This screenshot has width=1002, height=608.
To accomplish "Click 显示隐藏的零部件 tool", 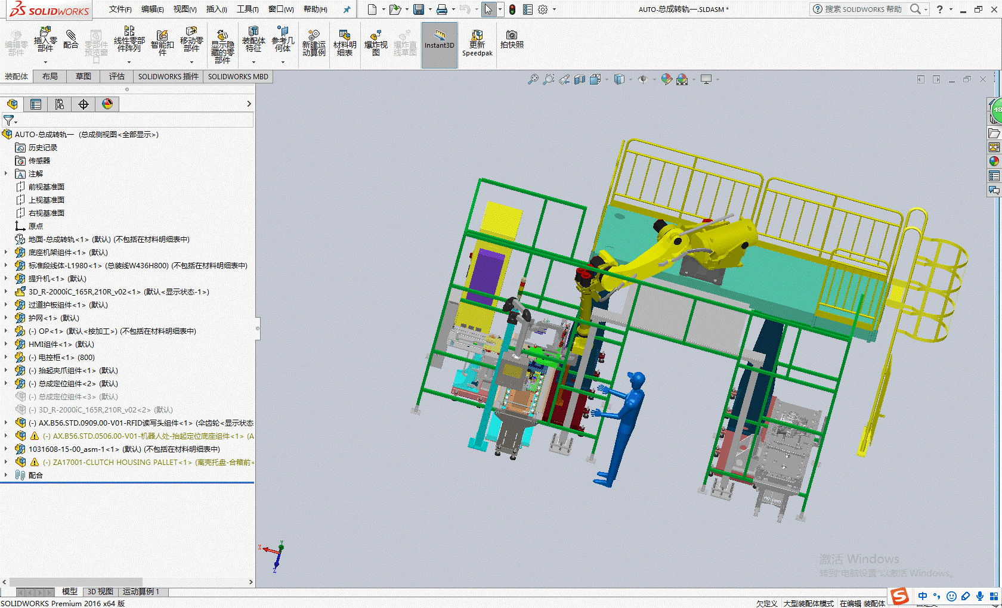I will click(x=222, y=45).
